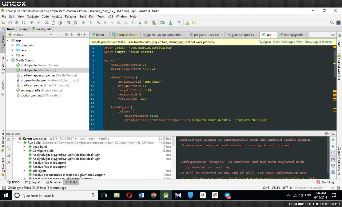Open the Project Structure toolbar icon
The image size is (342, 207).
[x=162, y=23]
